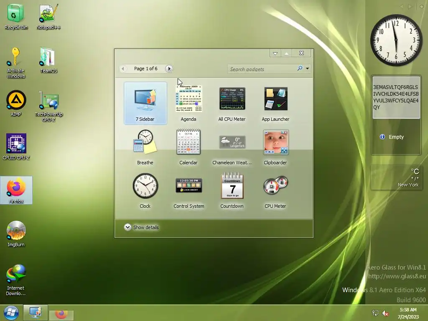Screen dimensions: 428x321
Task: Click the search magnifier icon
Action: [x=300, y=68]
